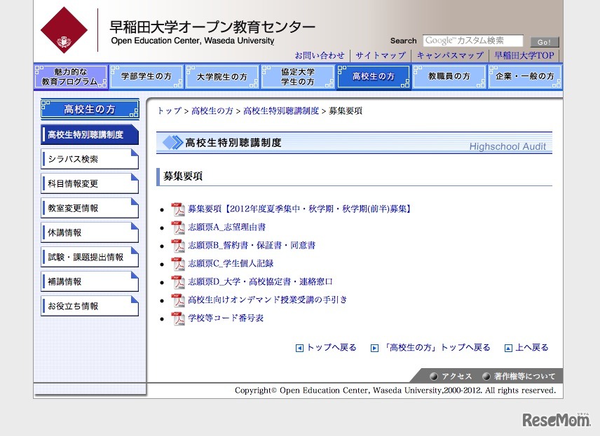This screenshot has width=600, height=436.
Task: Switch to the 教職員の方 tab
Action: pos(449,76)
